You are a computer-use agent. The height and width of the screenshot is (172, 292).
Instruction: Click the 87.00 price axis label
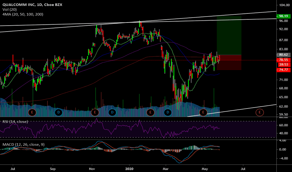point(284,40)
